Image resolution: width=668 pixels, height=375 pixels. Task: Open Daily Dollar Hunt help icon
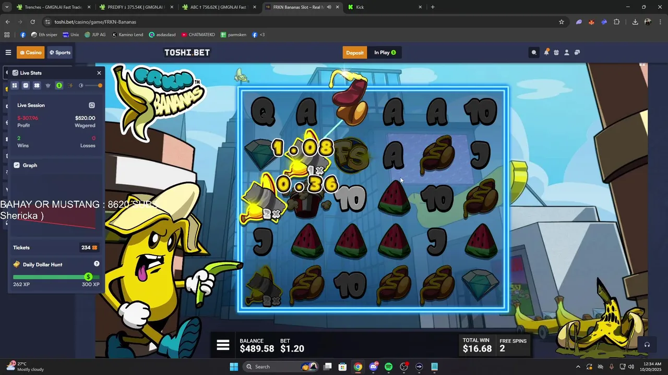(x=97, y=264)
